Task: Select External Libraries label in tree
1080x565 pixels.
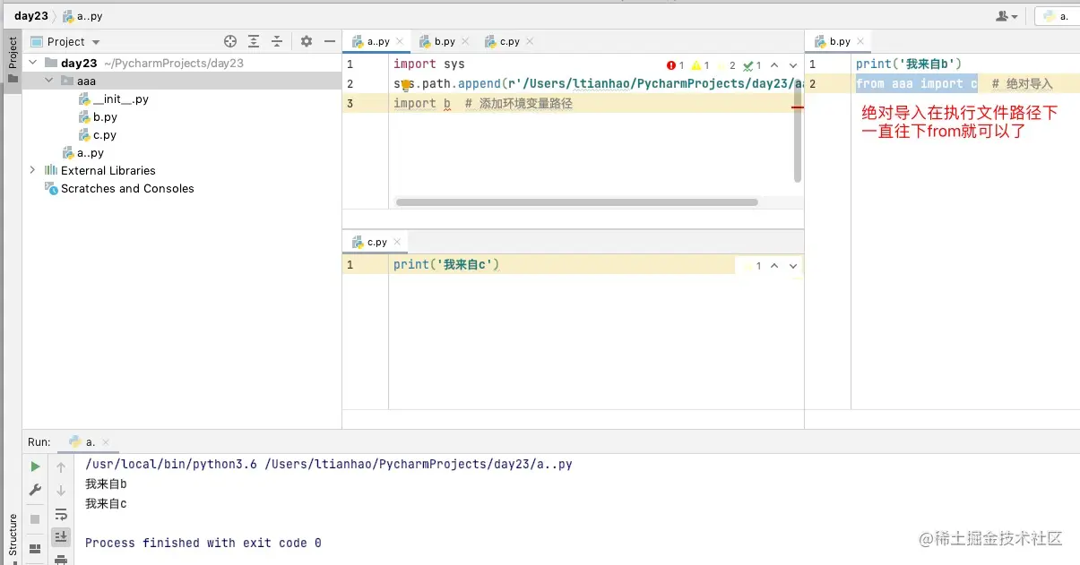Action: click(x=108, y=171)
